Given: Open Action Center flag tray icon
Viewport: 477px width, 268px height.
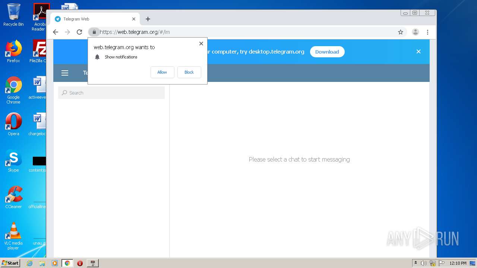Looking at the screenshot, I should 441,263.
